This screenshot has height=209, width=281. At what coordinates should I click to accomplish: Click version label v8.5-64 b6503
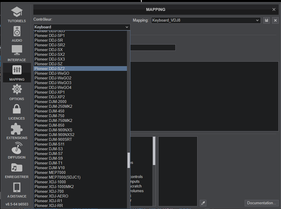tap(17, 204)
